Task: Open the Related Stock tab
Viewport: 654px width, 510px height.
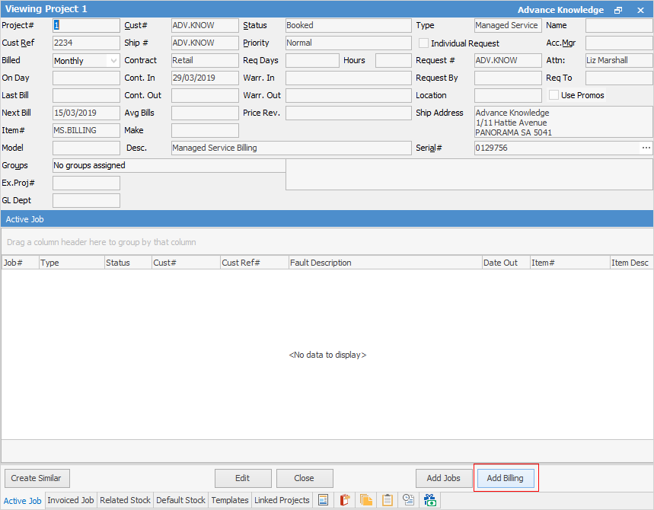Action: [125, 500]
